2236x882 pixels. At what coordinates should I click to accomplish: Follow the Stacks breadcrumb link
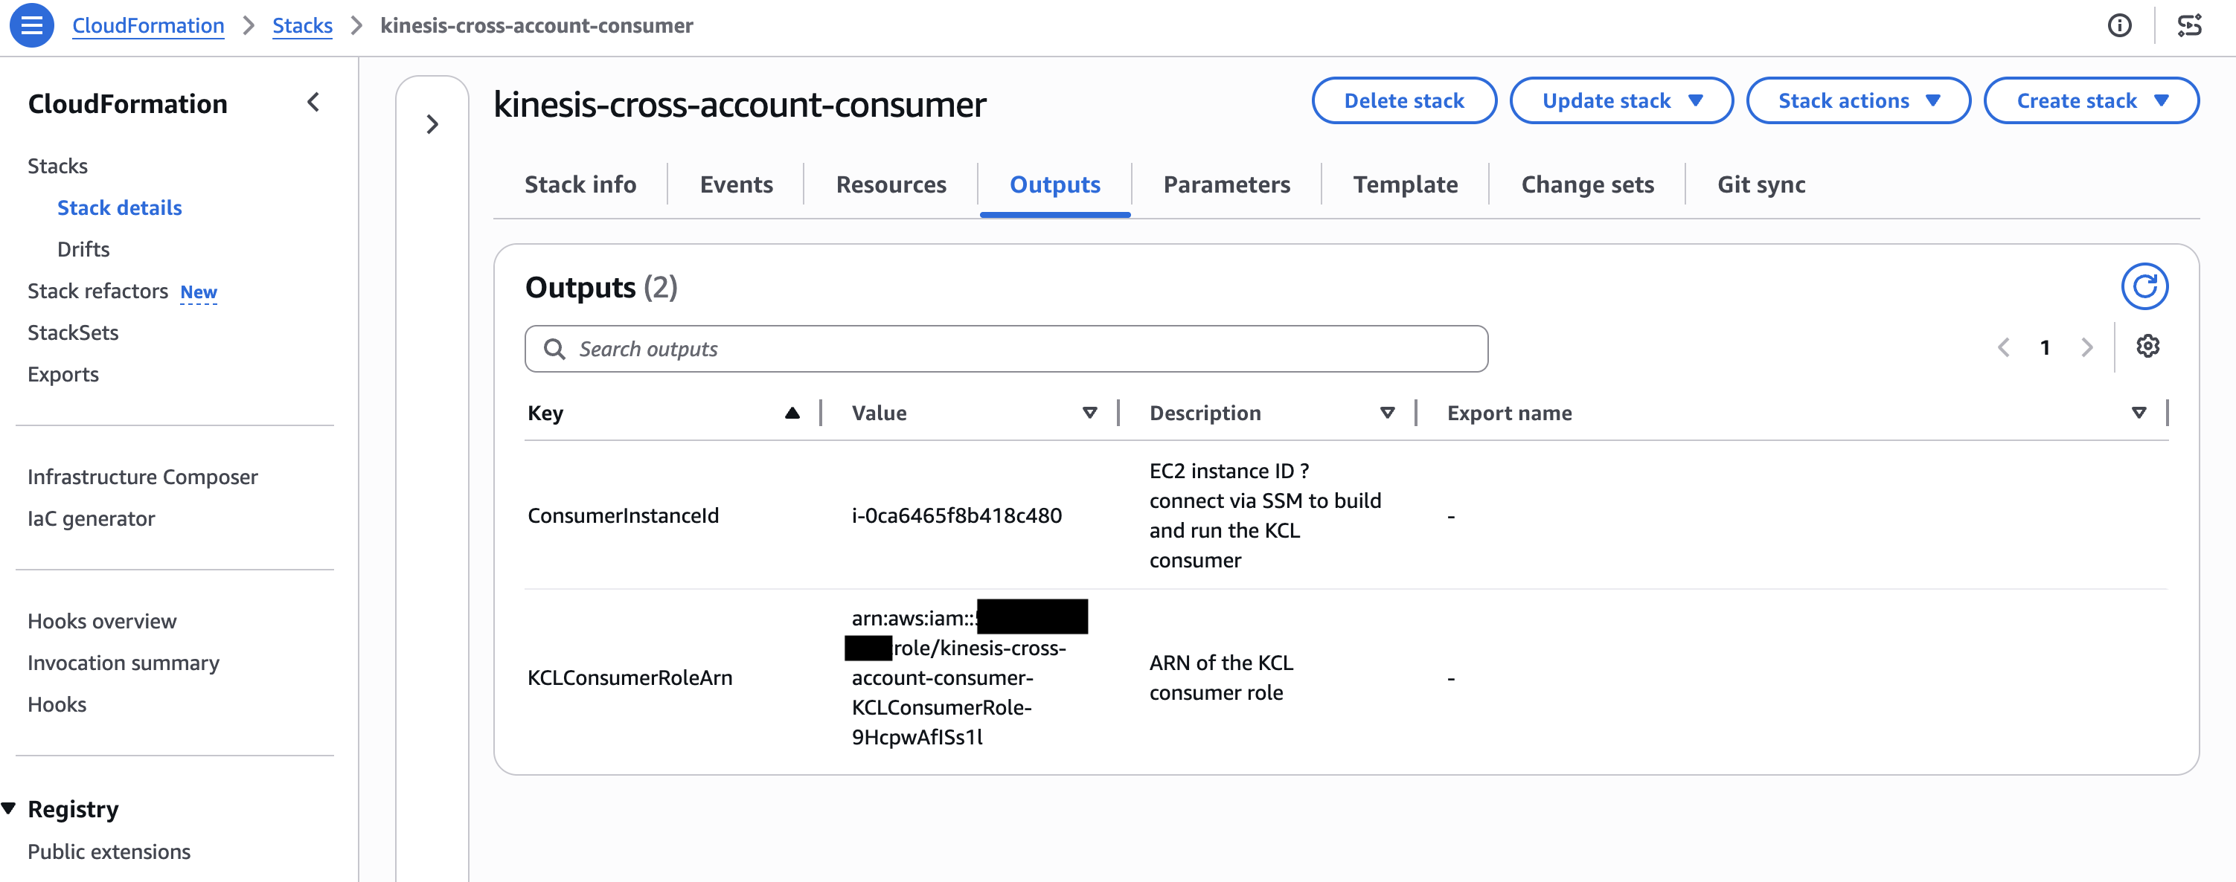302,25
